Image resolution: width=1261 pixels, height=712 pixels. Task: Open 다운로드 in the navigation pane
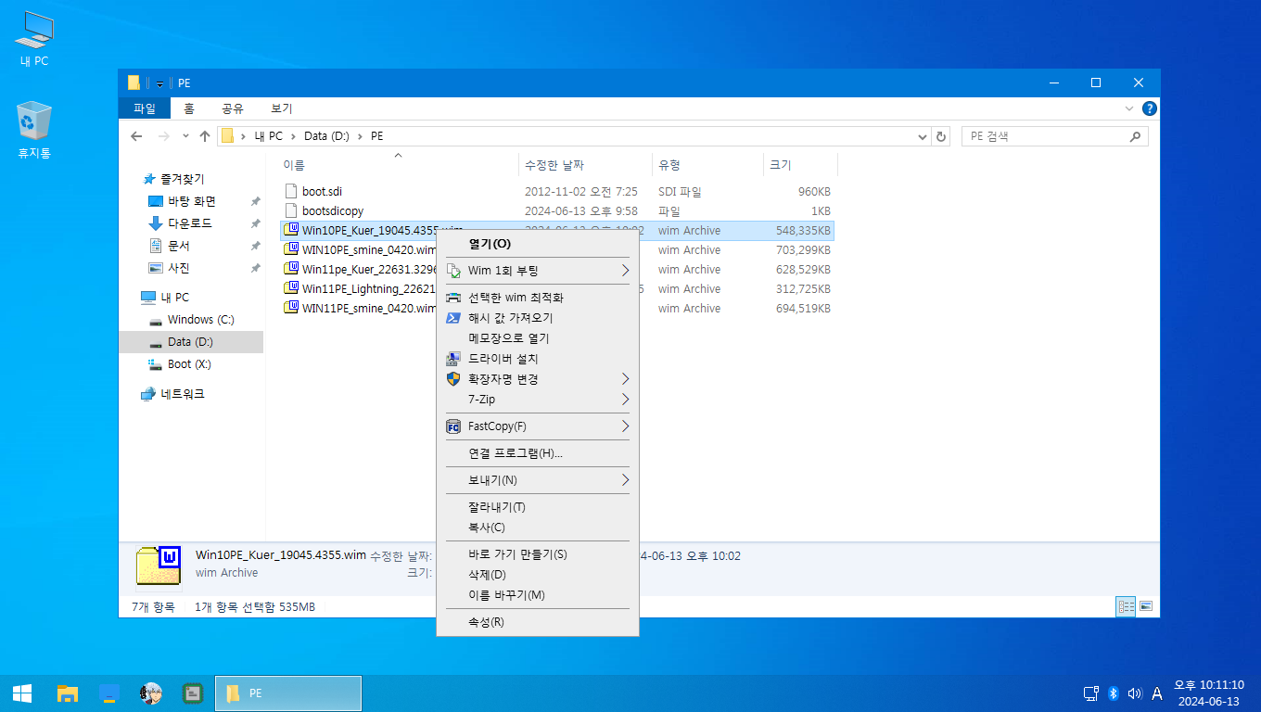point(190,223)
